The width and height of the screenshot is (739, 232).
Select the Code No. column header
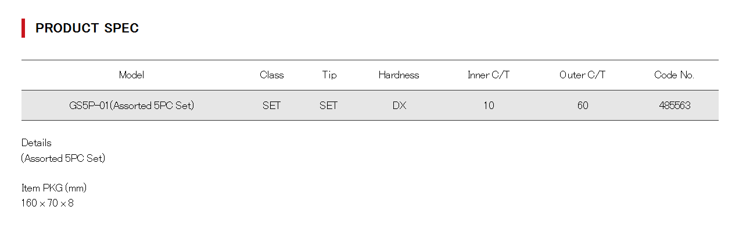tap(674, 75)
